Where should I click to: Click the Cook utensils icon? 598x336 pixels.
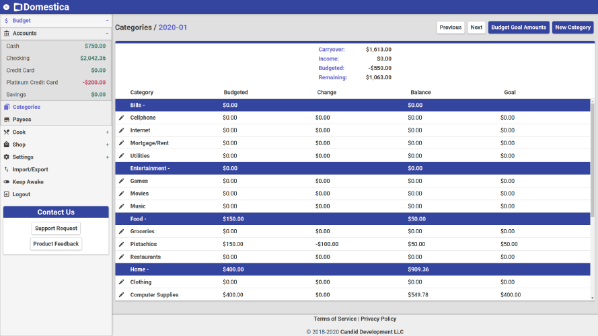tap(7, 132)
